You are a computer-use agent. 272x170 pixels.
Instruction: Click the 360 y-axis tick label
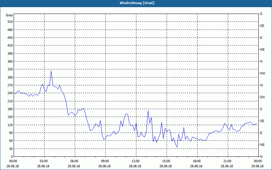10,62
